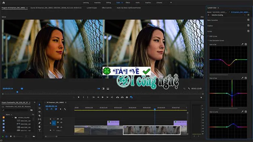The height and width of the screenshot is (142, 253).
Task: Pick the Razor tool
Action: pyautogui.click(x=40, y=116)
